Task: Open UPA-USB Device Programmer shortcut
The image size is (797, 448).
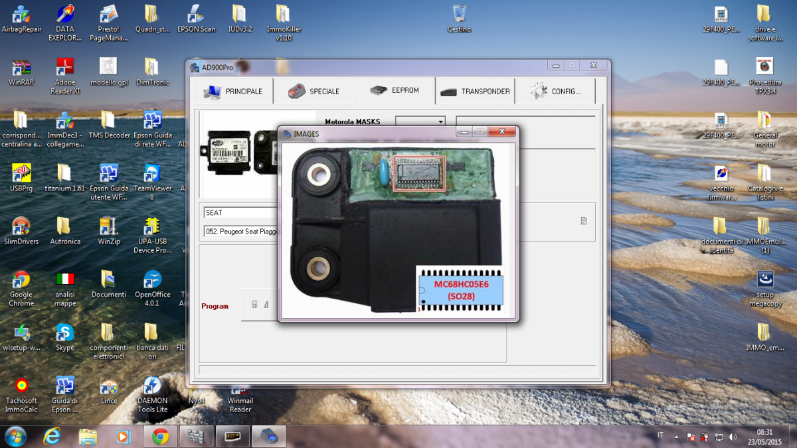Action: (x=152, y=234)
